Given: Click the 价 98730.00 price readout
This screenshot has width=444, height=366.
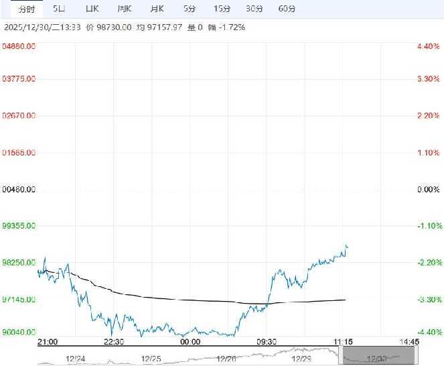Looking at the screenshot, I should (x=108, y=27).
